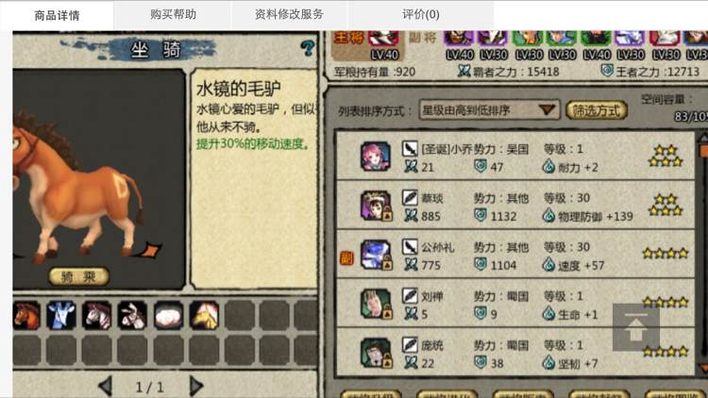The width and height of the screenshot is (708, 398).
Task: Click the 筛选方式 filter button
Action: coord(597,110)
